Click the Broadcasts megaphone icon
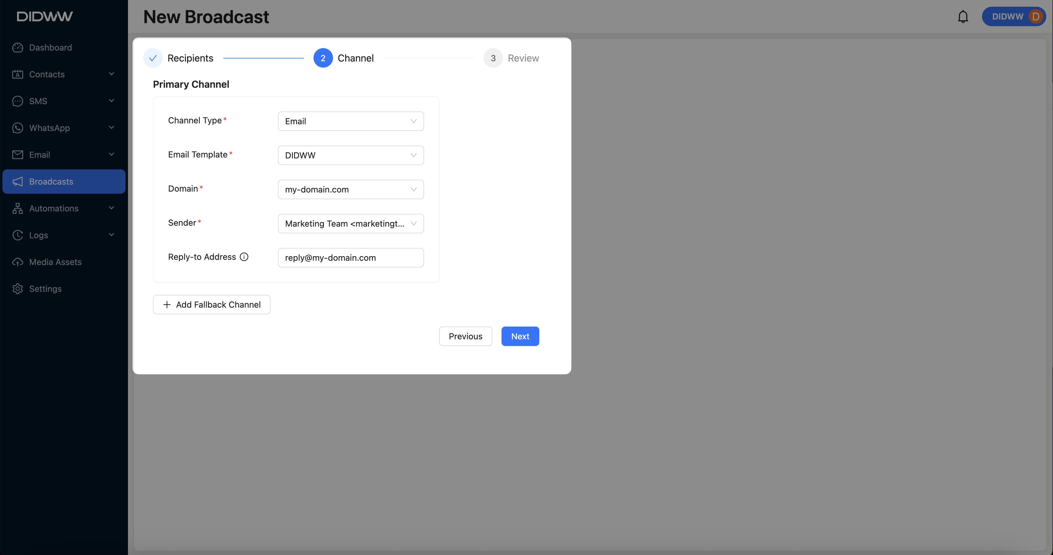Image resolution: width=1053 pixels, height=555 pixels. (x=18, y=182)
